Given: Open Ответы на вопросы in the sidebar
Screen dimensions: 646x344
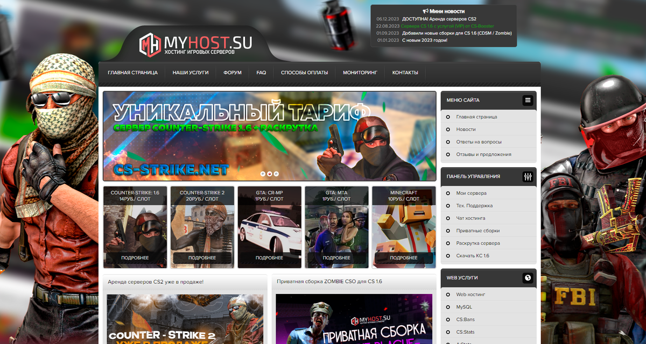Looking at the screenshot, I should coord(479,142).
